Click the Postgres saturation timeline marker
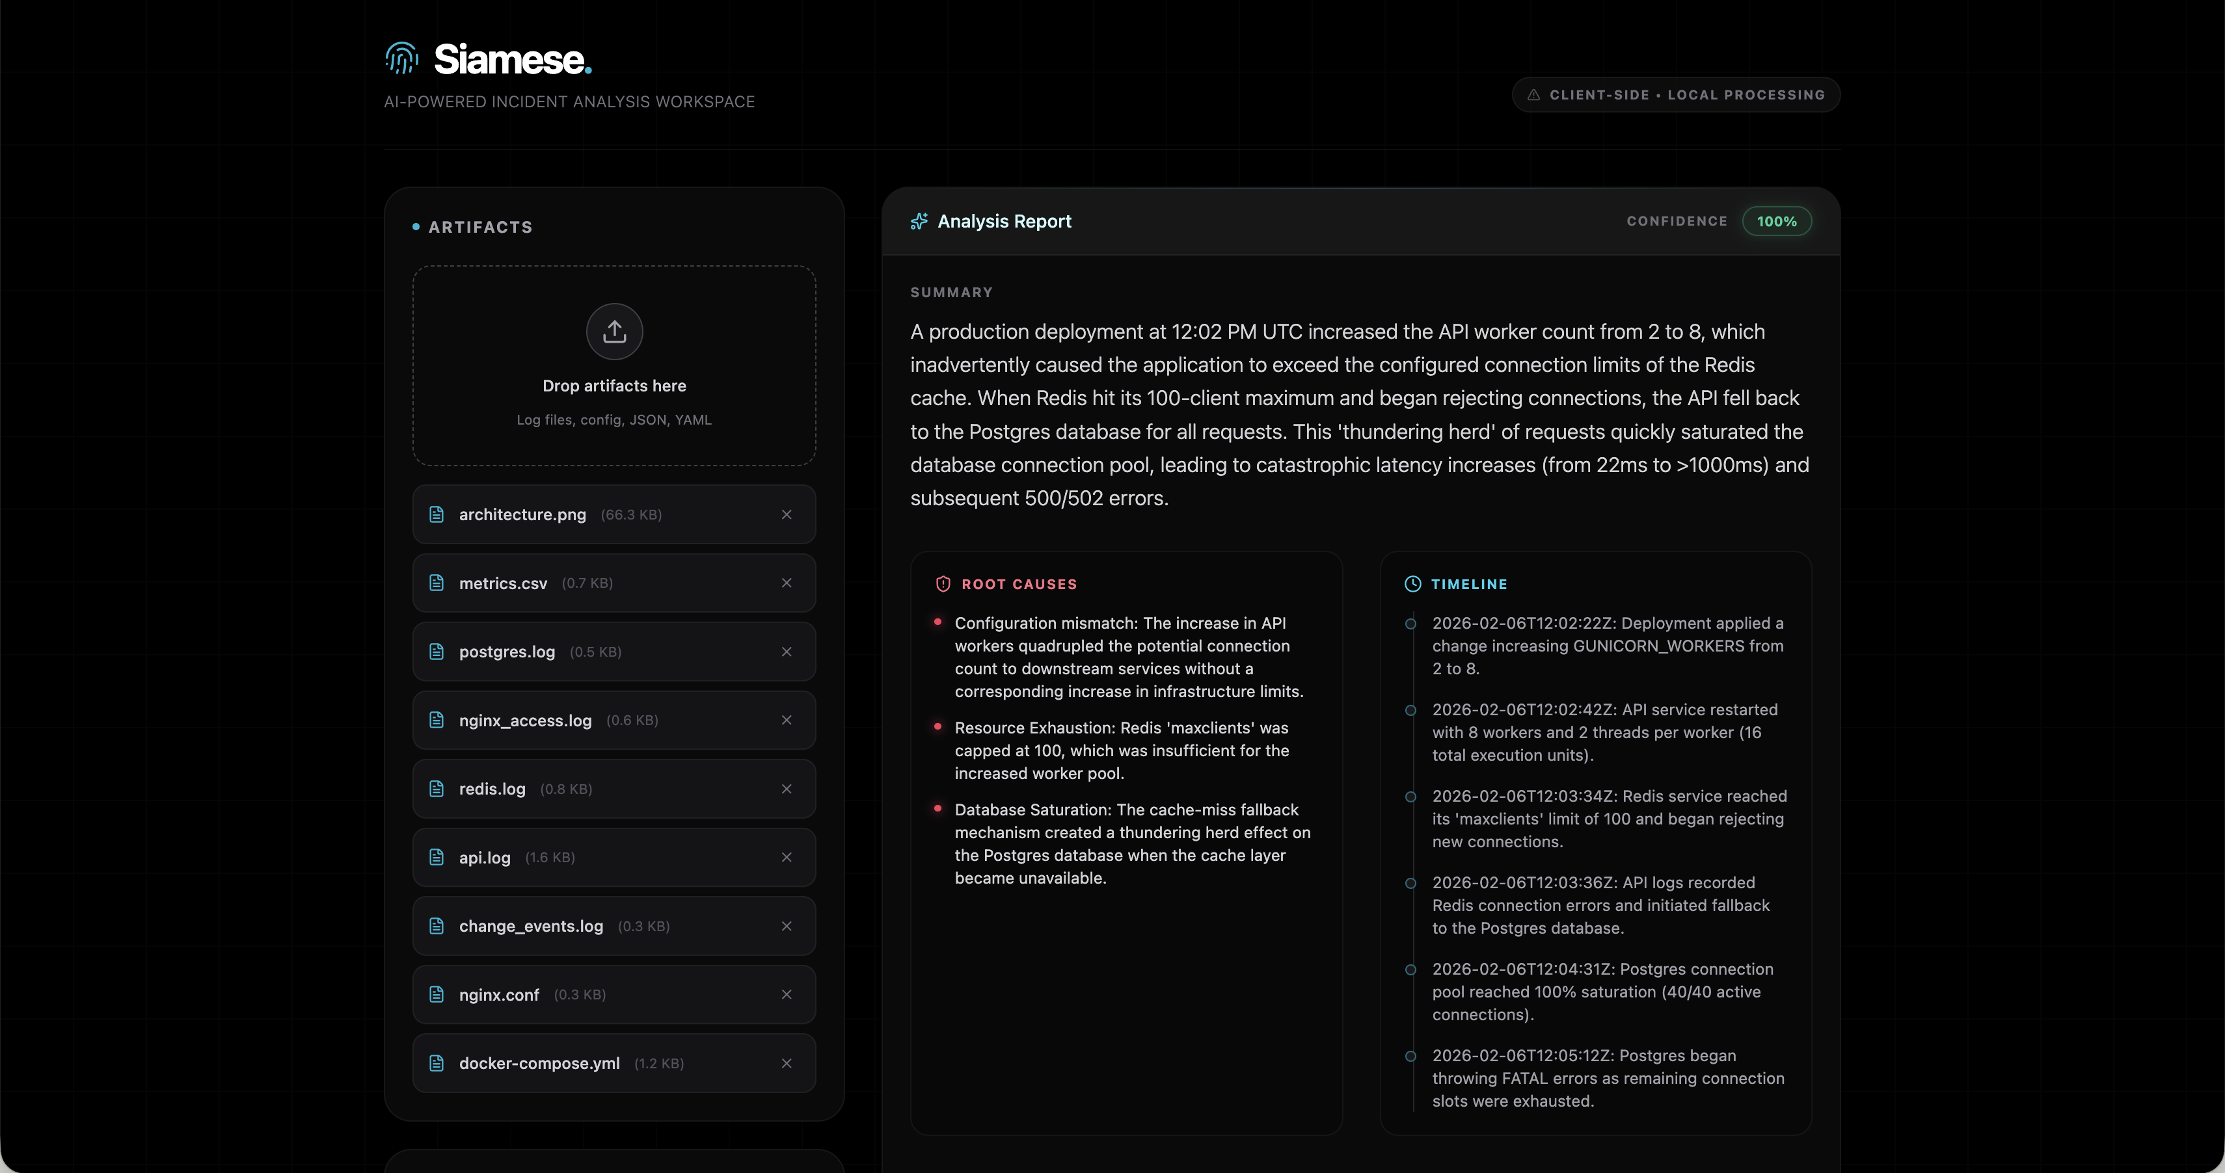 (x=1410, y=970)
